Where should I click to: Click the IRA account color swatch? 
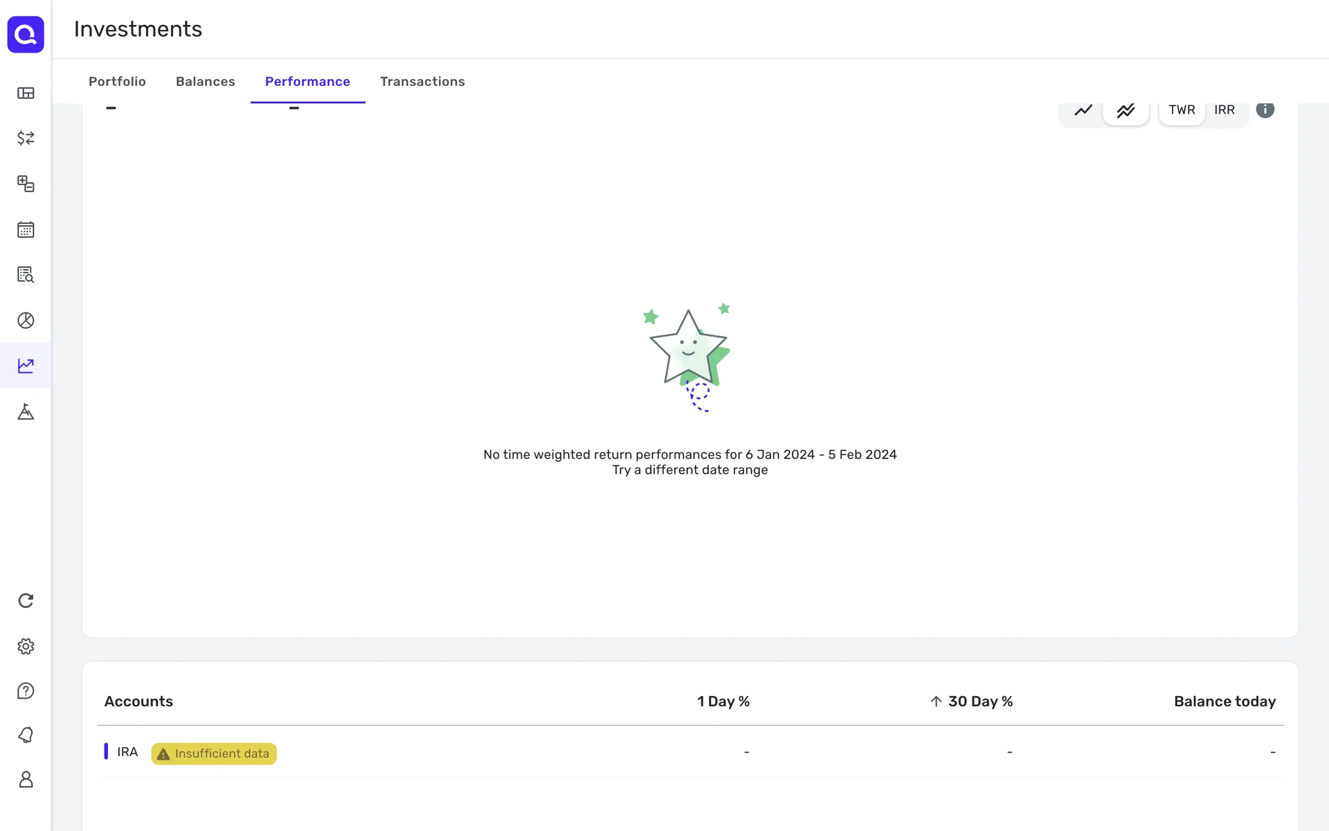106,751
